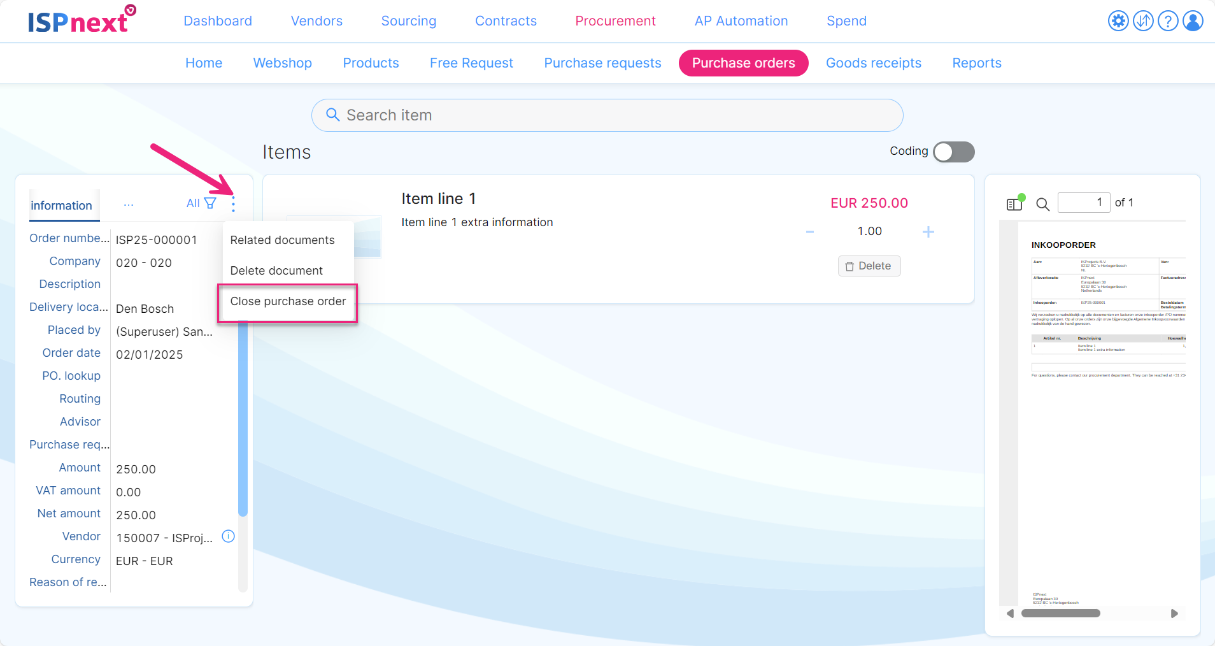Go to the Free Request tab
The height and width of the screenshot is (646, 1215).
click(471, 63)
